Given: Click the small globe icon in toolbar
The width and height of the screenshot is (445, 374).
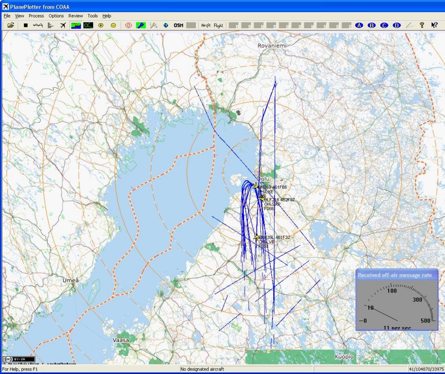Looking at the screenshot, I should pos(166,25).
